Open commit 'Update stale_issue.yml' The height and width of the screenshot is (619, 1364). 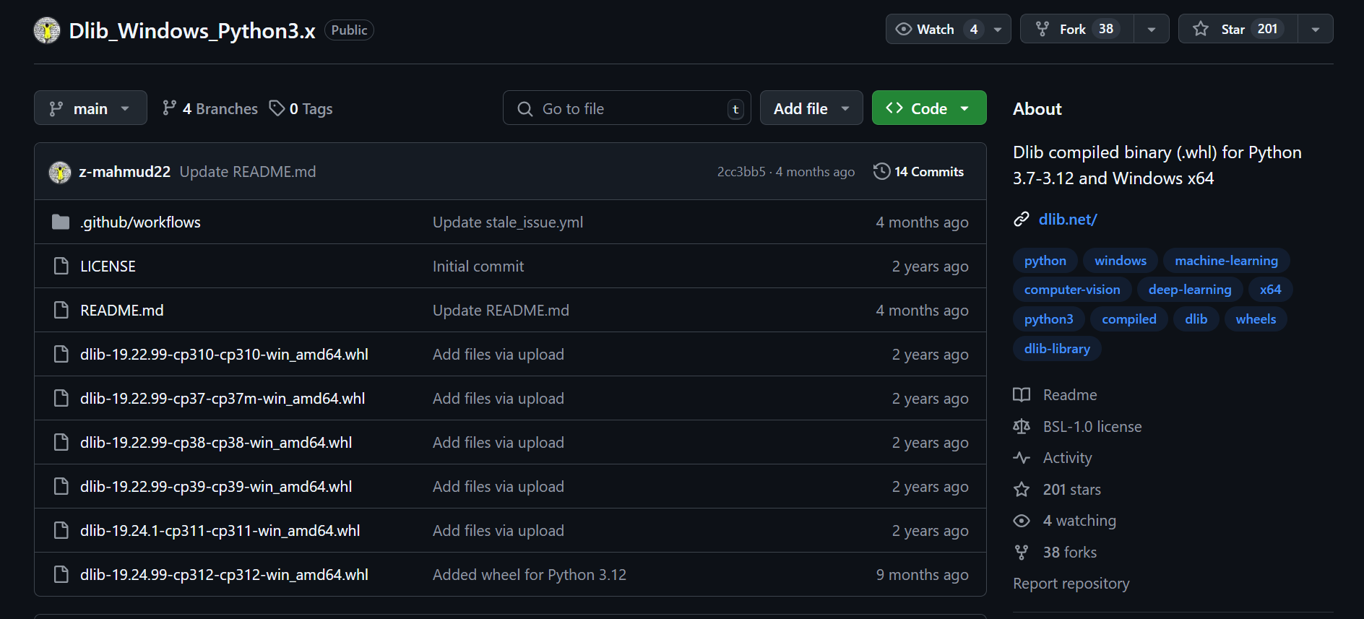pos(508,222)
